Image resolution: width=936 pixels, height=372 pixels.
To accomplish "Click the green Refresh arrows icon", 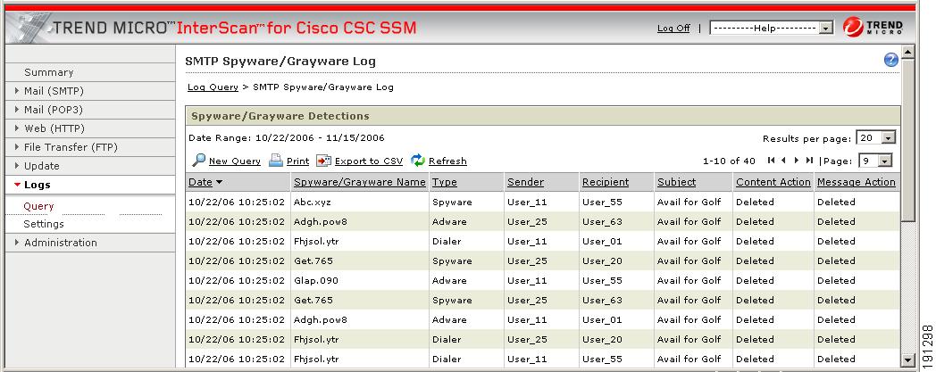I will coord(418,161).
